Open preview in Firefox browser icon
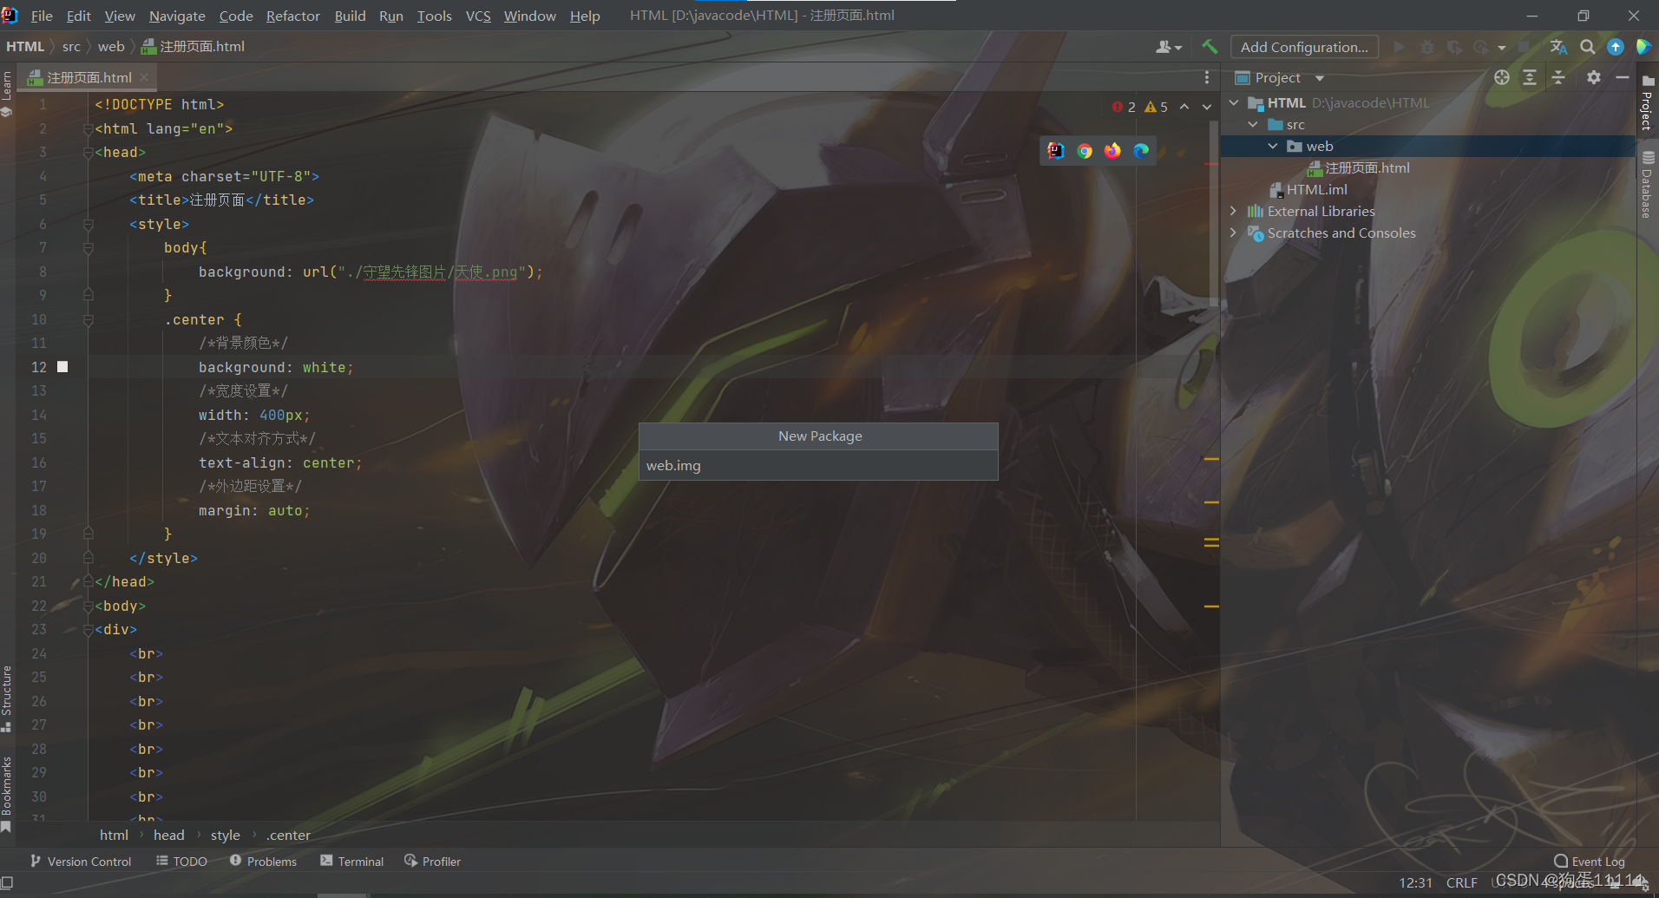Screen dimensions: 1659x898 coord(1112,151)
